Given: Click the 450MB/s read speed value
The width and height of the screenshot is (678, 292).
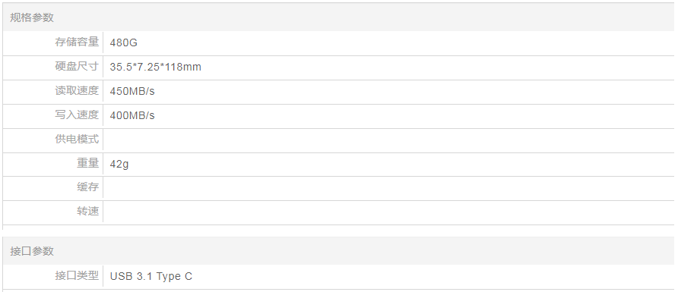Looking at the screenshot, I should [132, 92].
